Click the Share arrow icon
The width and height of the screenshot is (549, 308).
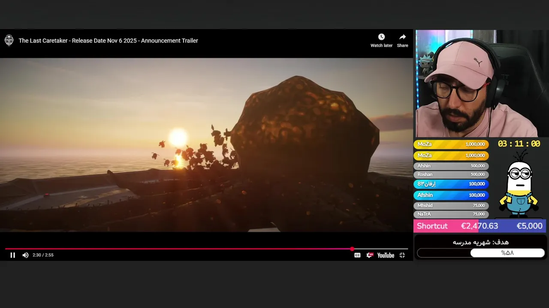402,37
